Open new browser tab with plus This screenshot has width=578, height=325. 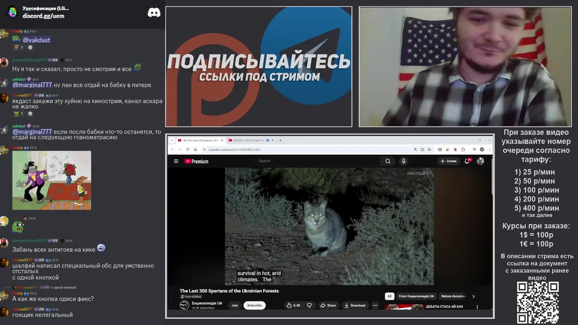(280, 140)
